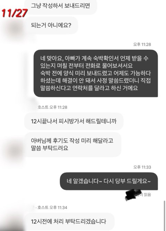Click the '12시끝나서 피시방가서 해드릴테니까' bubble
The image size is (166, 231).
coord(74,121)
